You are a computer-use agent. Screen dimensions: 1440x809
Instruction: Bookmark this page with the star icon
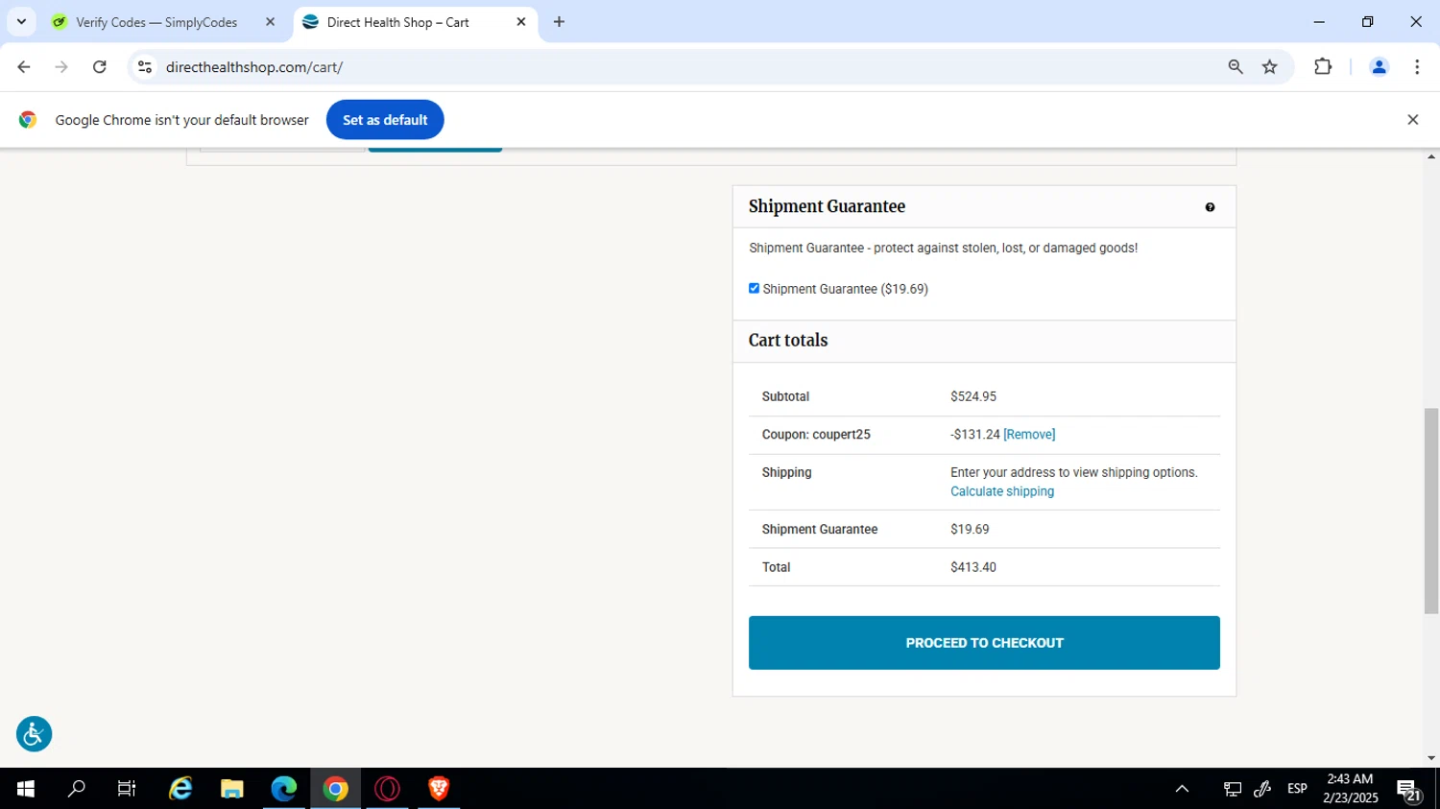point(1270,67)
